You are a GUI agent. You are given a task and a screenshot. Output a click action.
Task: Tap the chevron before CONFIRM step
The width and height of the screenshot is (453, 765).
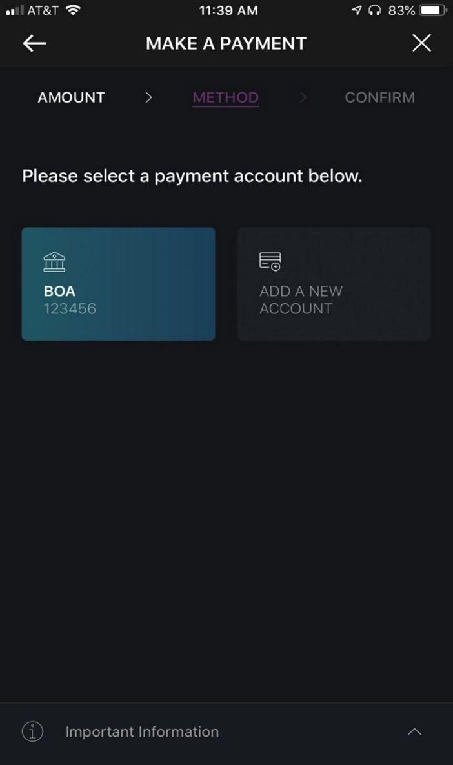(x=303, y=97)
